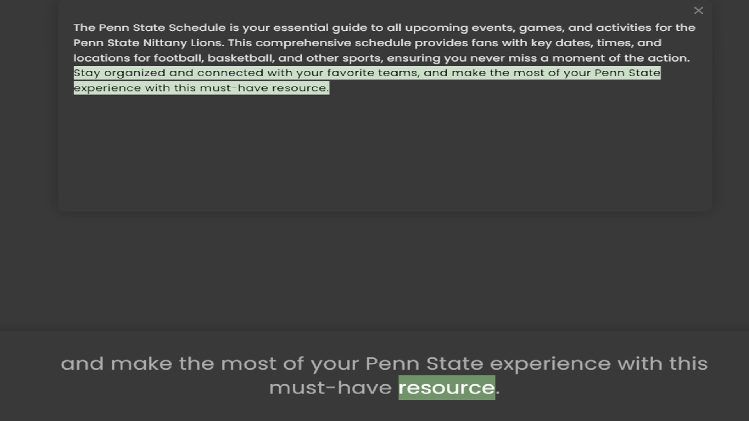Click the highlighted word "resource" in the caption
Image resolution: width=749 pixels, height=421 pixels.
[446, 387]
